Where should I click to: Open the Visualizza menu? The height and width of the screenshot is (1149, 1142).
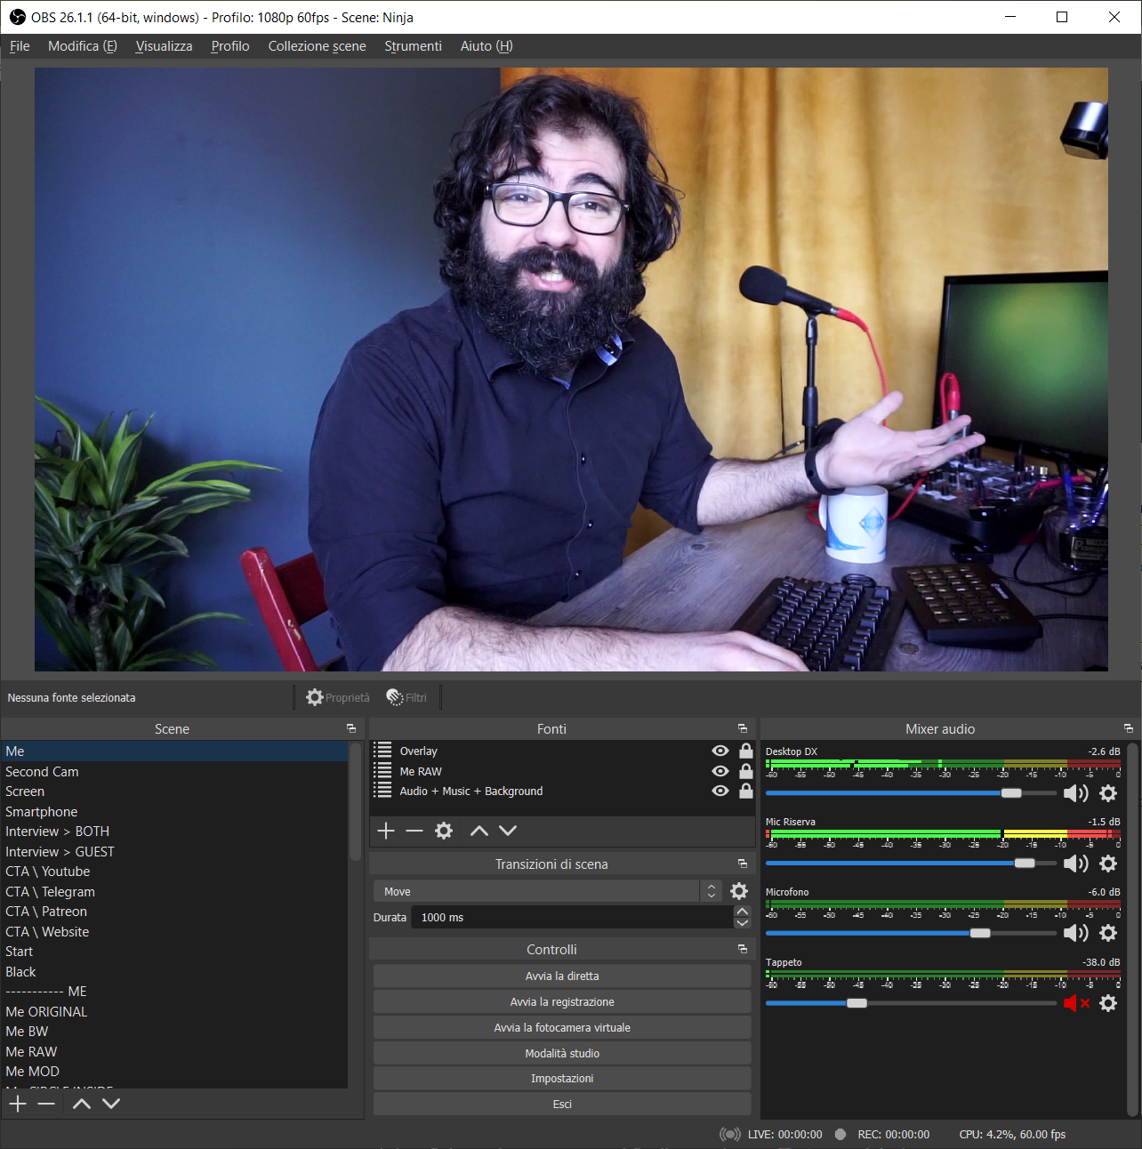point(164,46)
